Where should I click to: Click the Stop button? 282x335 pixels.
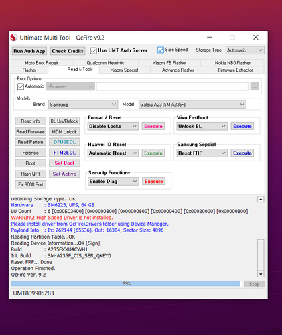coord(254,284)
